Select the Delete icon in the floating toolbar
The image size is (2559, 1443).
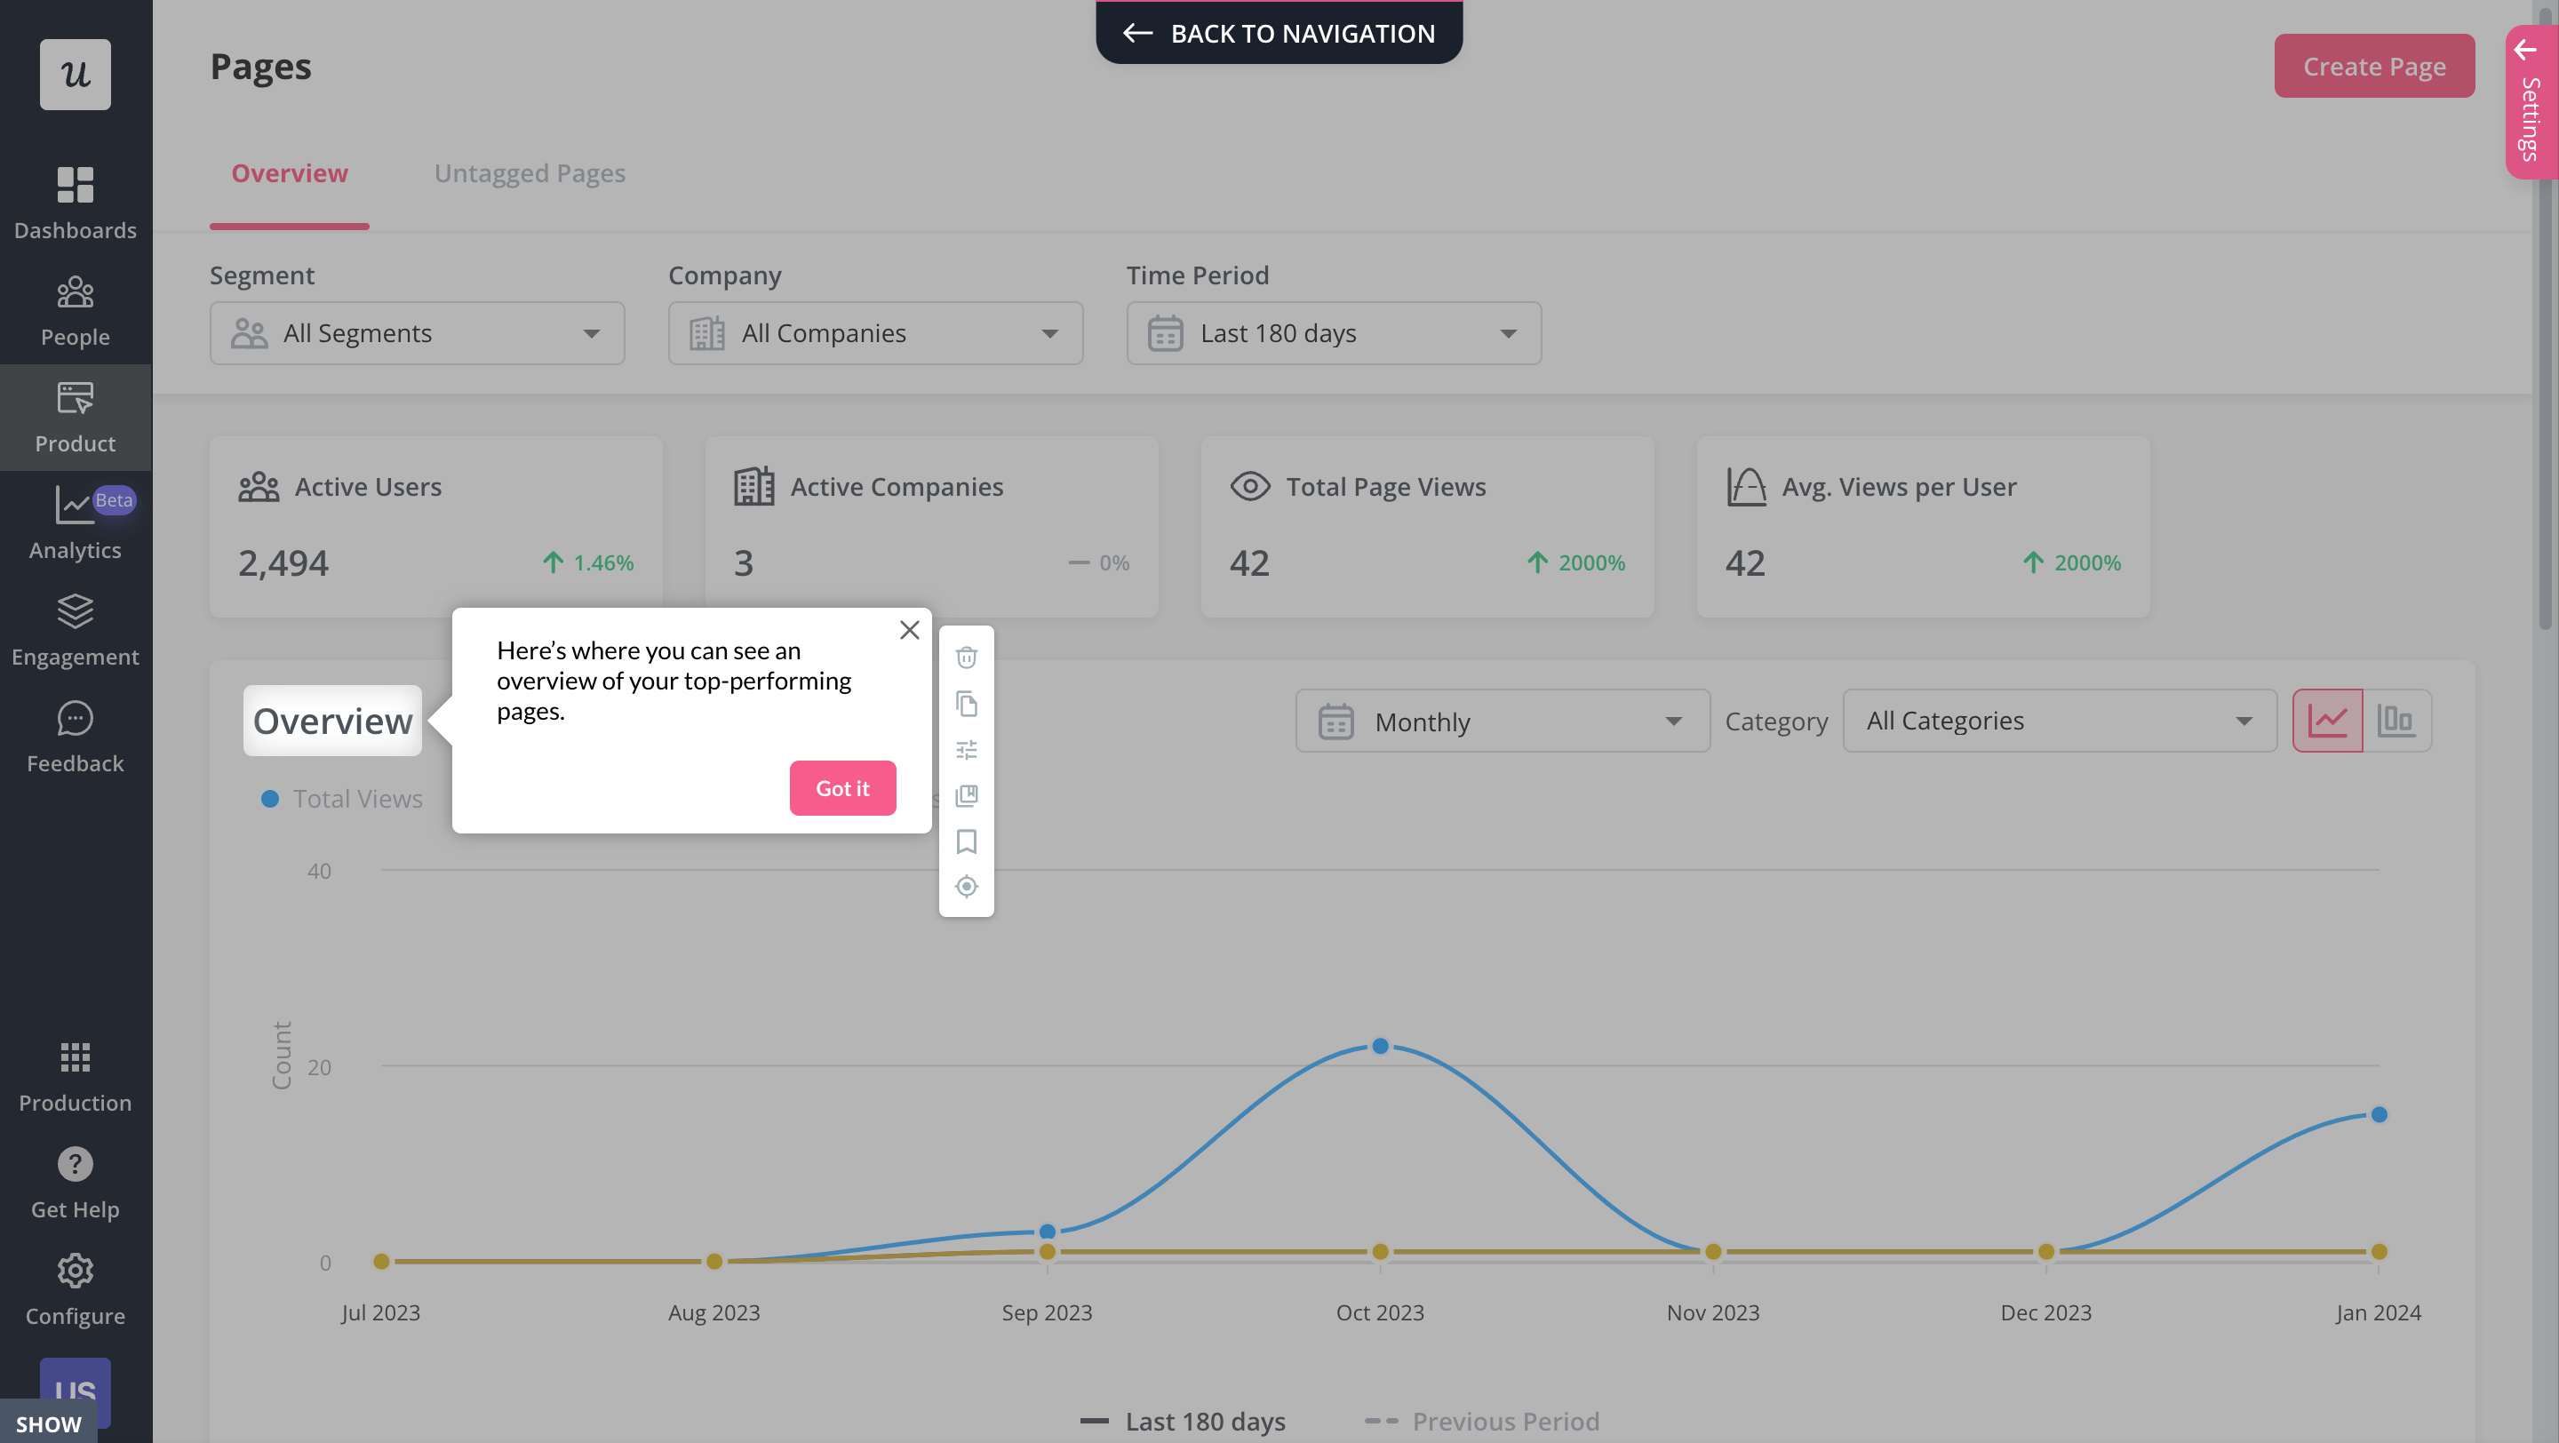tap(966, 658)
